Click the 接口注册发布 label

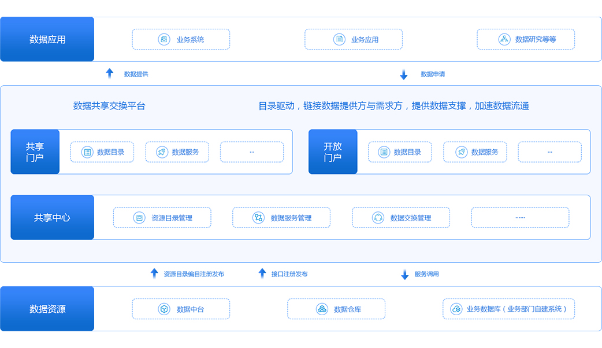coord(289,274)
